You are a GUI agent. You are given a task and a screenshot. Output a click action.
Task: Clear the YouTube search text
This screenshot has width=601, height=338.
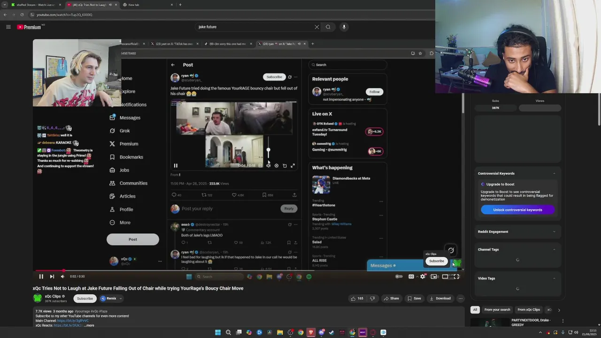[x=317, y=27]
